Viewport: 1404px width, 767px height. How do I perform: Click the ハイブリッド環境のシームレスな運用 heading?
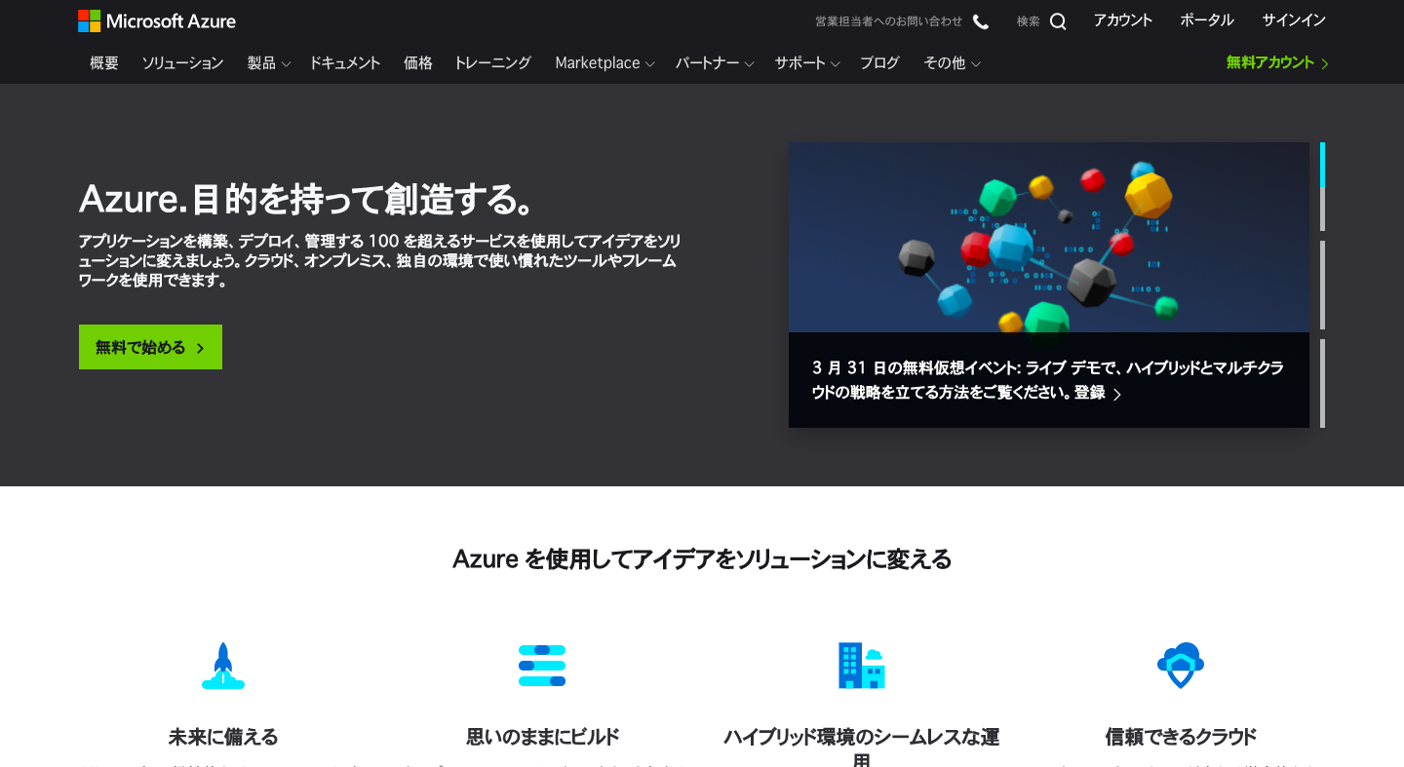(x=862, y=748)
